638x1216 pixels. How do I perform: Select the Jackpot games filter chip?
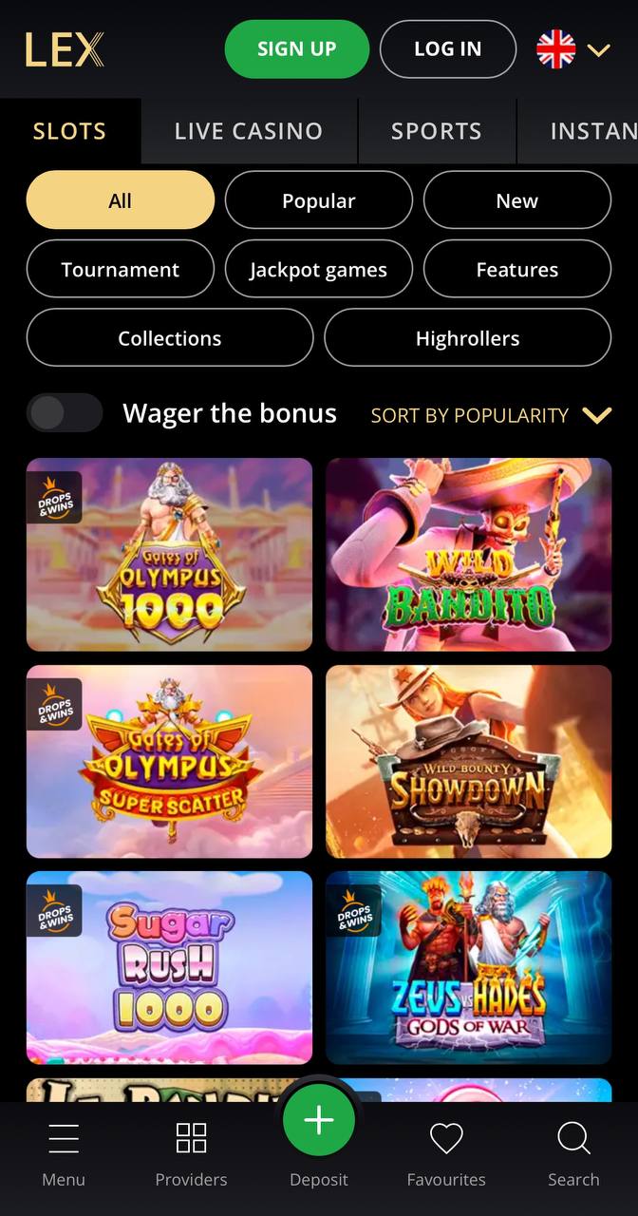pyautogui.click(x=319, y=270)
